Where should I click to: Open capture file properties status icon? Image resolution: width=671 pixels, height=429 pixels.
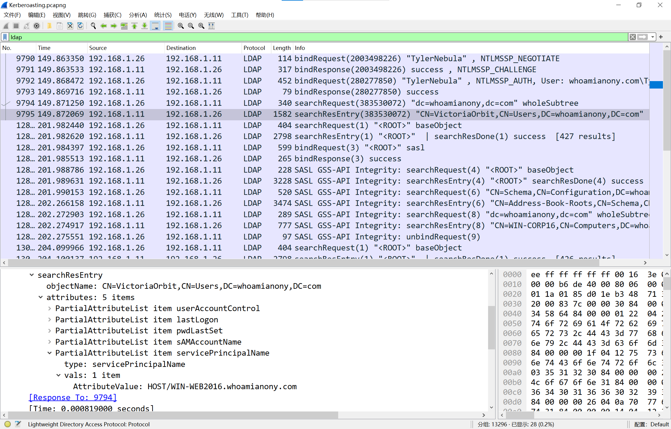(x=18, y=424)
